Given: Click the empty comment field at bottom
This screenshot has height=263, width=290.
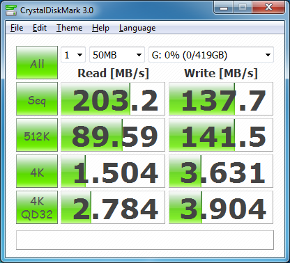Looking at the screenshot, I should [145, 240].
